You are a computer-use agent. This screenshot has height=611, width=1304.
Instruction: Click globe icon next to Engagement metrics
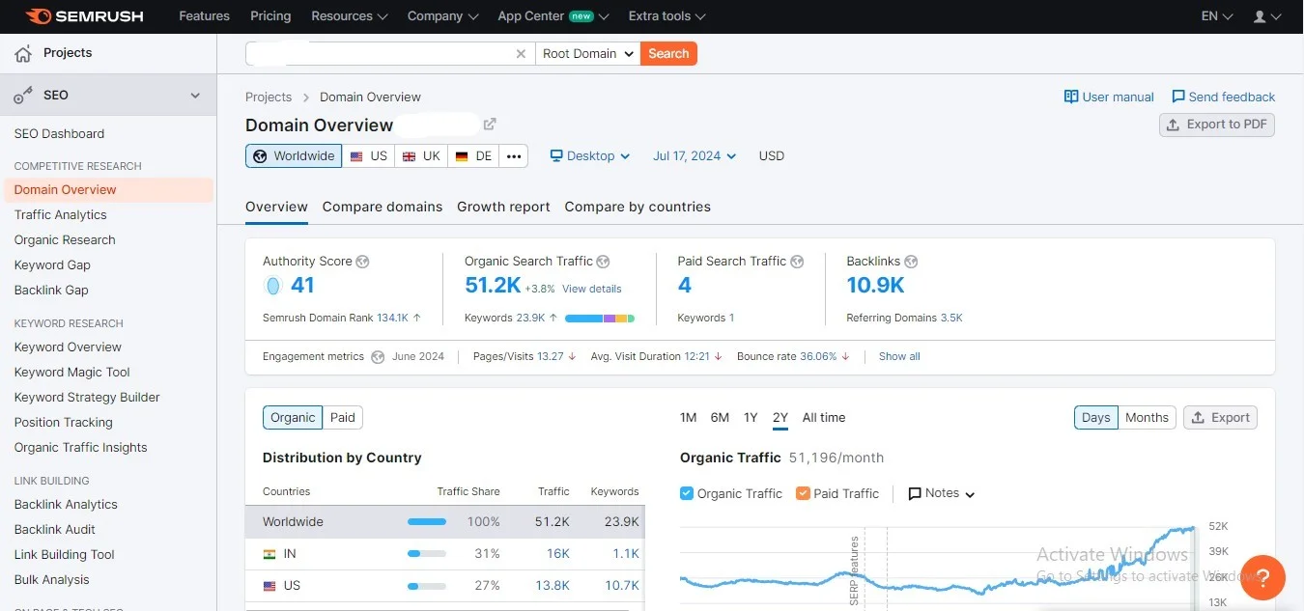pyautogui.click(x=378, y=356)
